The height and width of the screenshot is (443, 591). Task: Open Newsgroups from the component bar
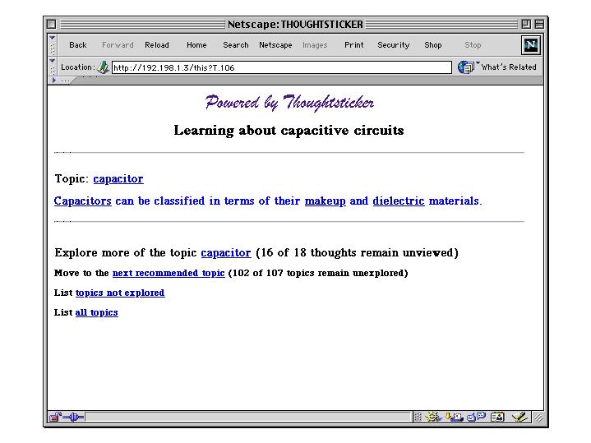click(x=477, y=417)
